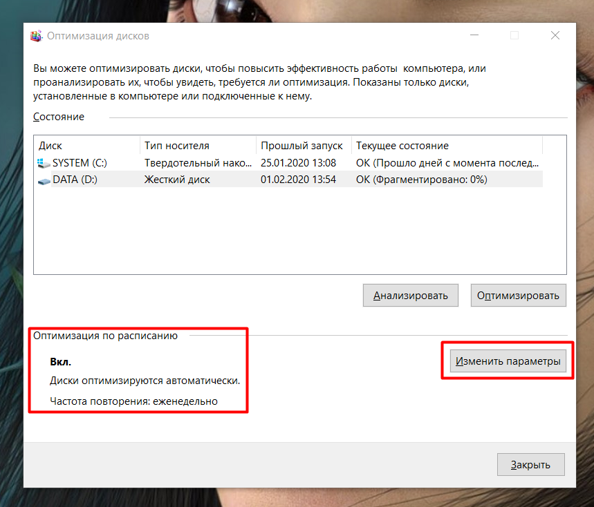Click the status ОК (Фрагментировано: 0%)
This screenshot has width=594, height=507.
tap(422, 180)
